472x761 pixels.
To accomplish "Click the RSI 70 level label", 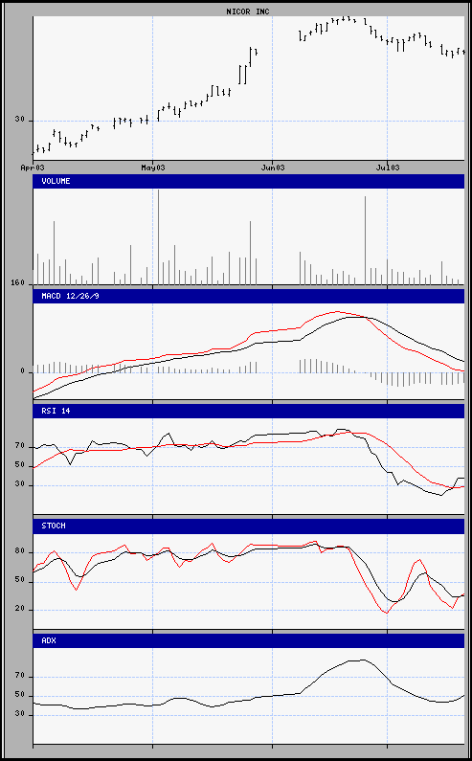I will 20,446.
